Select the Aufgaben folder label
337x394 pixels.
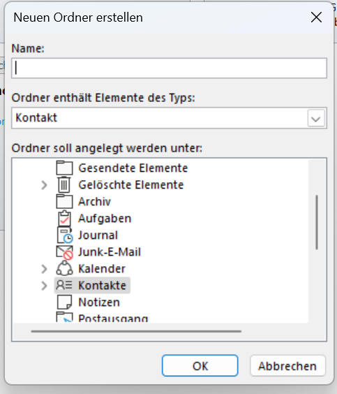[105, 219]
